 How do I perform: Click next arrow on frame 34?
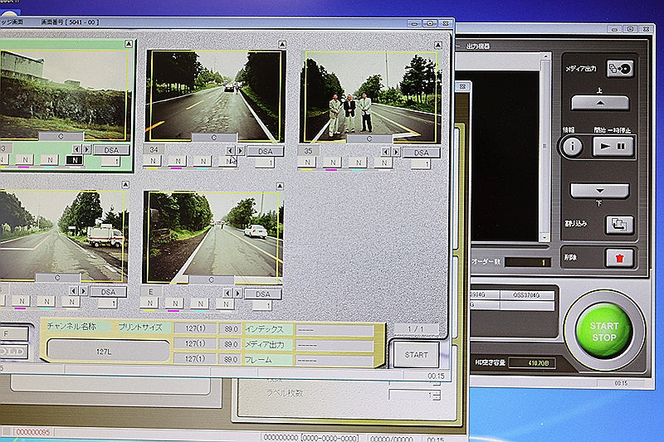click(240, 151)
